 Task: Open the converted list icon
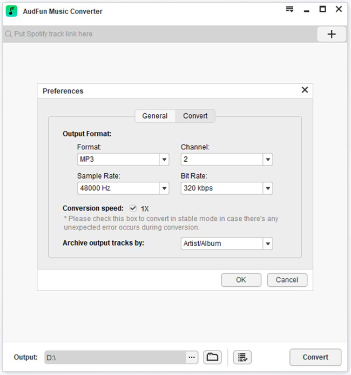pyautogui.click(x=242, y=357)
